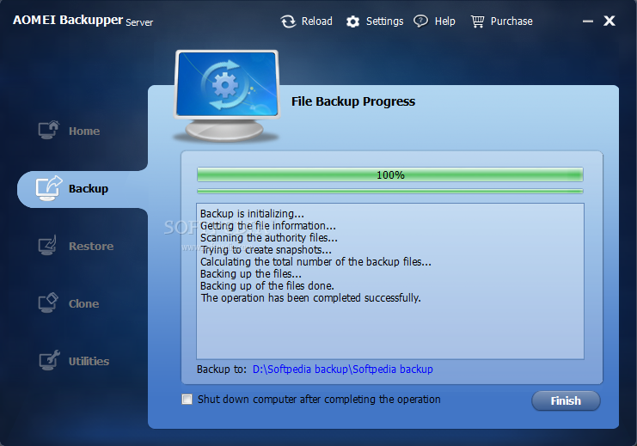This screenshot has width=637, height=446.
Task: Click the 100% main progress bar
Action: pos(390,175)
